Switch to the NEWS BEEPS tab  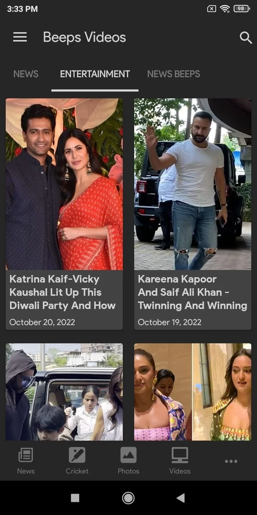[x=173, y=74]
